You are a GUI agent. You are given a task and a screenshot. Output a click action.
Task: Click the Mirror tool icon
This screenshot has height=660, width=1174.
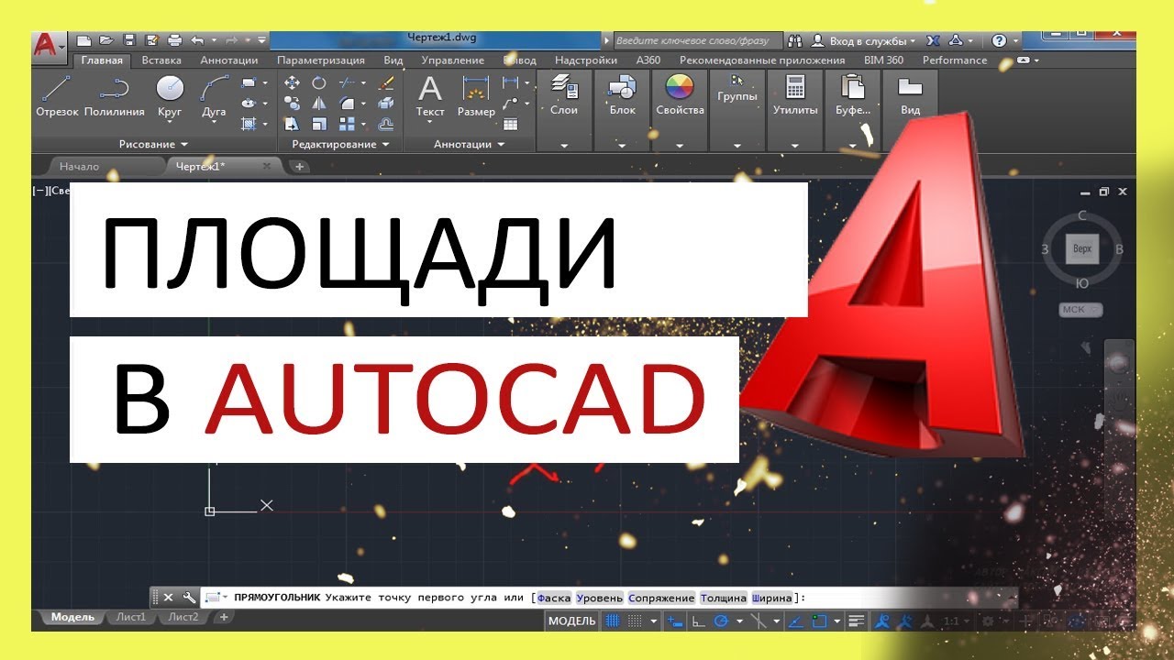[x=319, y=104]
